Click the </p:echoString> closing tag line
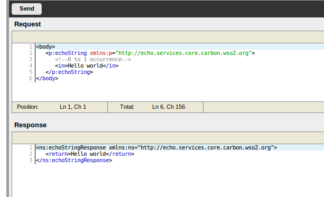 coord(69,72)
